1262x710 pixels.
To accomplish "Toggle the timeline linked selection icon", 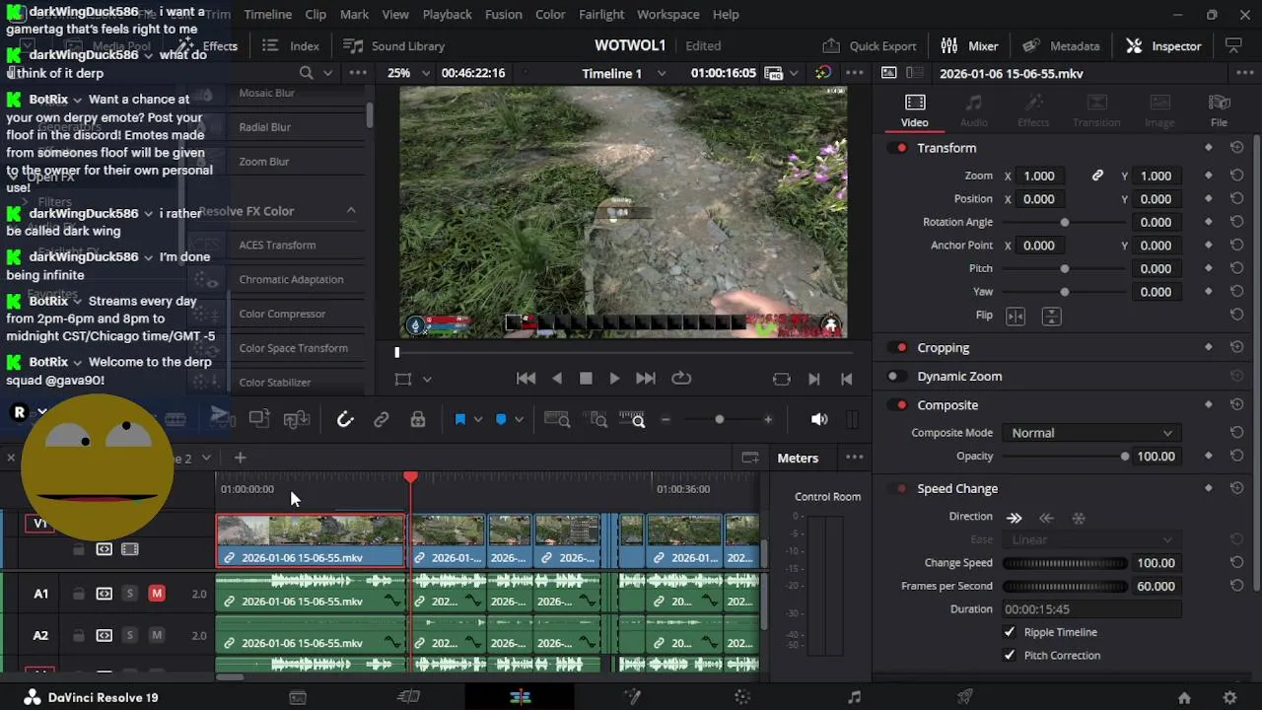I will tap(381, 419).
